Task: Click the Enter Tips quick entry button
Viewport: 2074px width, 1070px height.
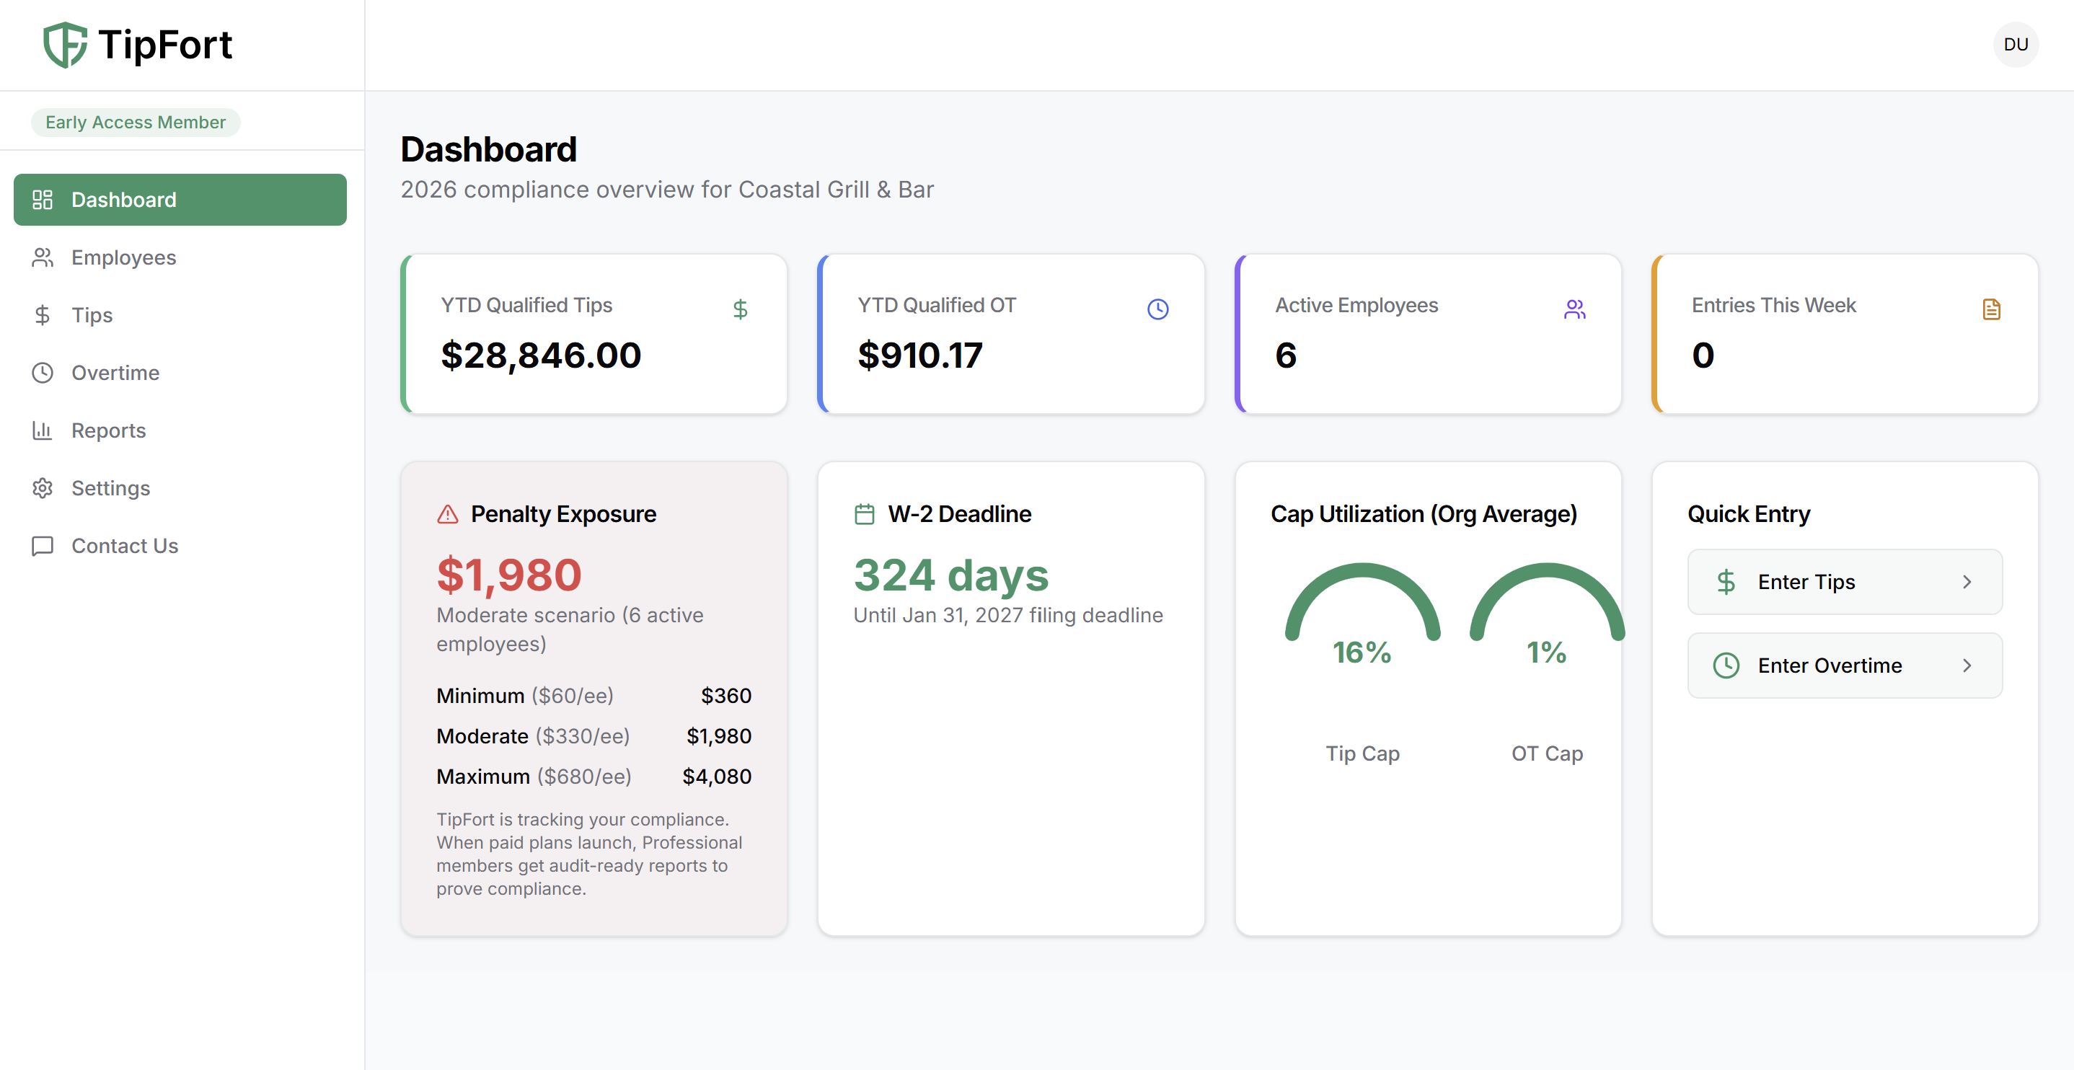Action: tap(1844, 581)
